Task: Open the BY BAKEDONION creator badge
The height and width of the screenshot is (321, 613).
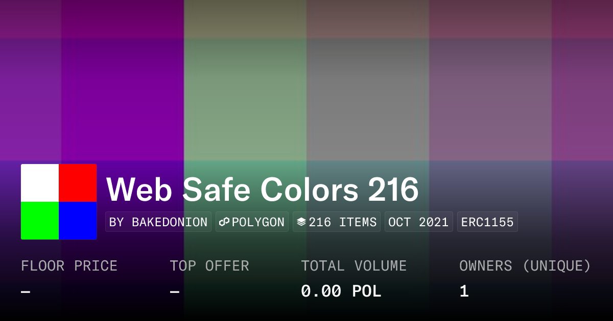Action: coord(158,222)
